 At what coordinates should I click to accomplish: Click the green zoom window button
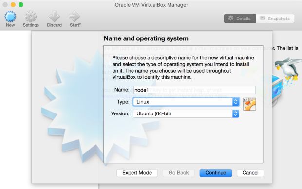[x=21, y=4]
